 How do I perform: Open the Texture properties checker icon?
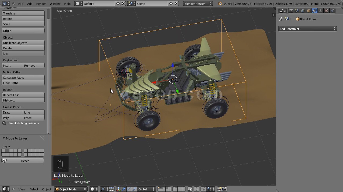click(326, 11)
